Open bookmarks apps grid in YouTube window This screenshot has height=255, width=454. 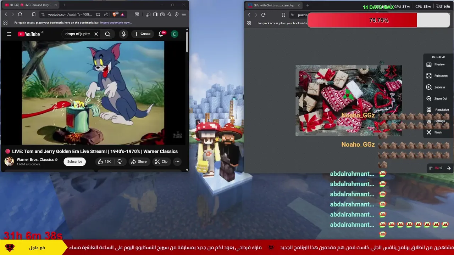[x=5, y=23]
